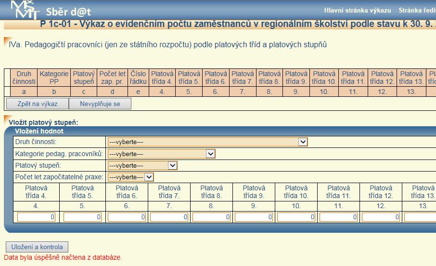The height and width of the screenshot is (266, 436).
Task: Open the Počet let započitatelné praxe dropdown
Action: (131, 177)
